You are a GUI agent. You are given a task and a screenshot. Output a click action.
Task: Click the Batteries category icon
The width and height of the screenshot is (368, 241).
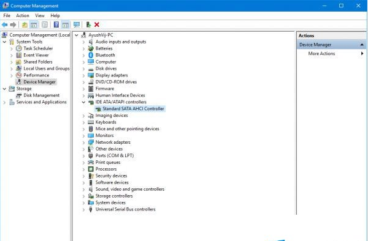point(91,48)
